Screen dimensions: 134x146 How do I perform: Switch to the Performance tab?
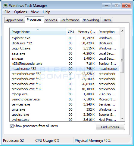[x=70, y=20]
